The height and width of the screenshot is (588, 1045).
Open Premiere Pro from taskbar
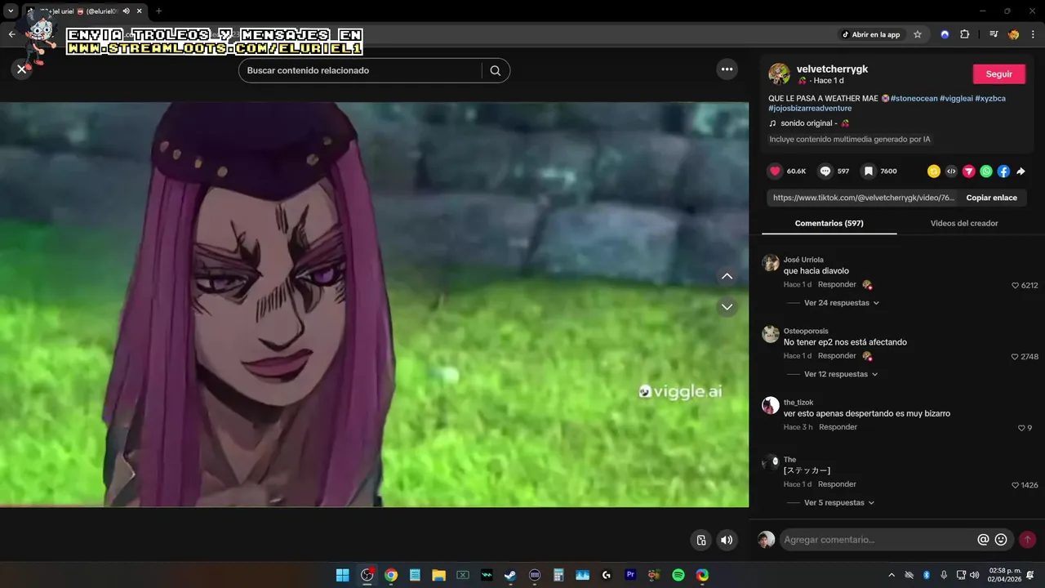(630, 575)
